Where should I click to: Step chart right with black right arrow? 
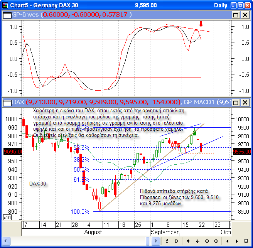click(238, 241)
